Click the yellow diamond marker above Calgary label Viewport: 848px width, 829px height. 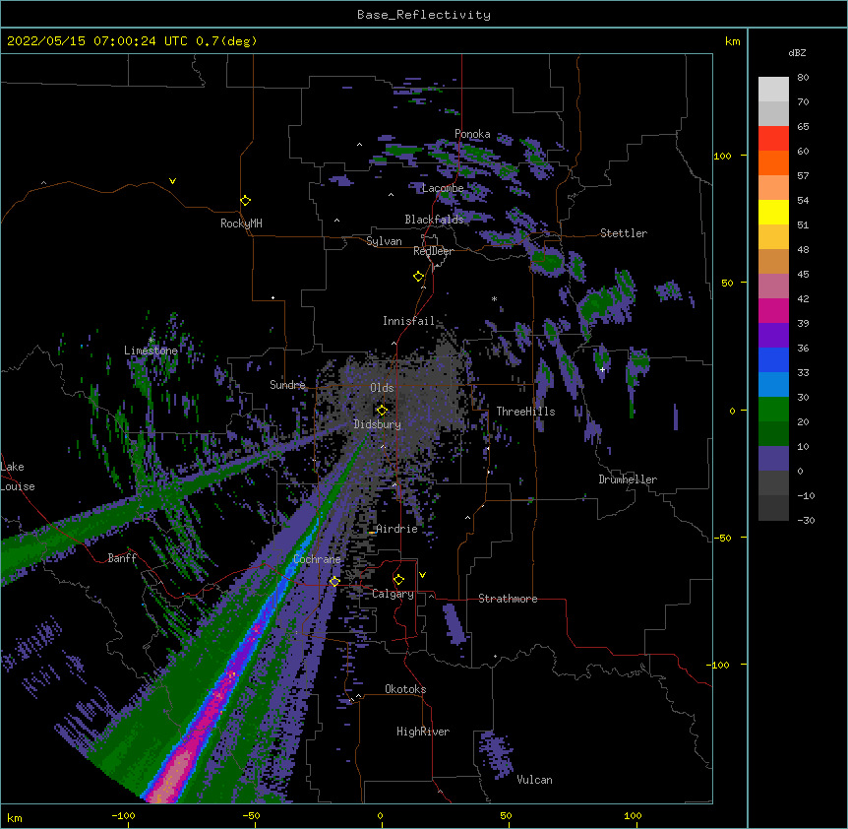coord(398,580)
